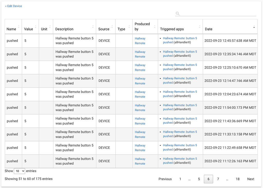Viewport: 263px width, 188px height.
Task: Sort by Type column sort icon
Action: coord(129,27)
